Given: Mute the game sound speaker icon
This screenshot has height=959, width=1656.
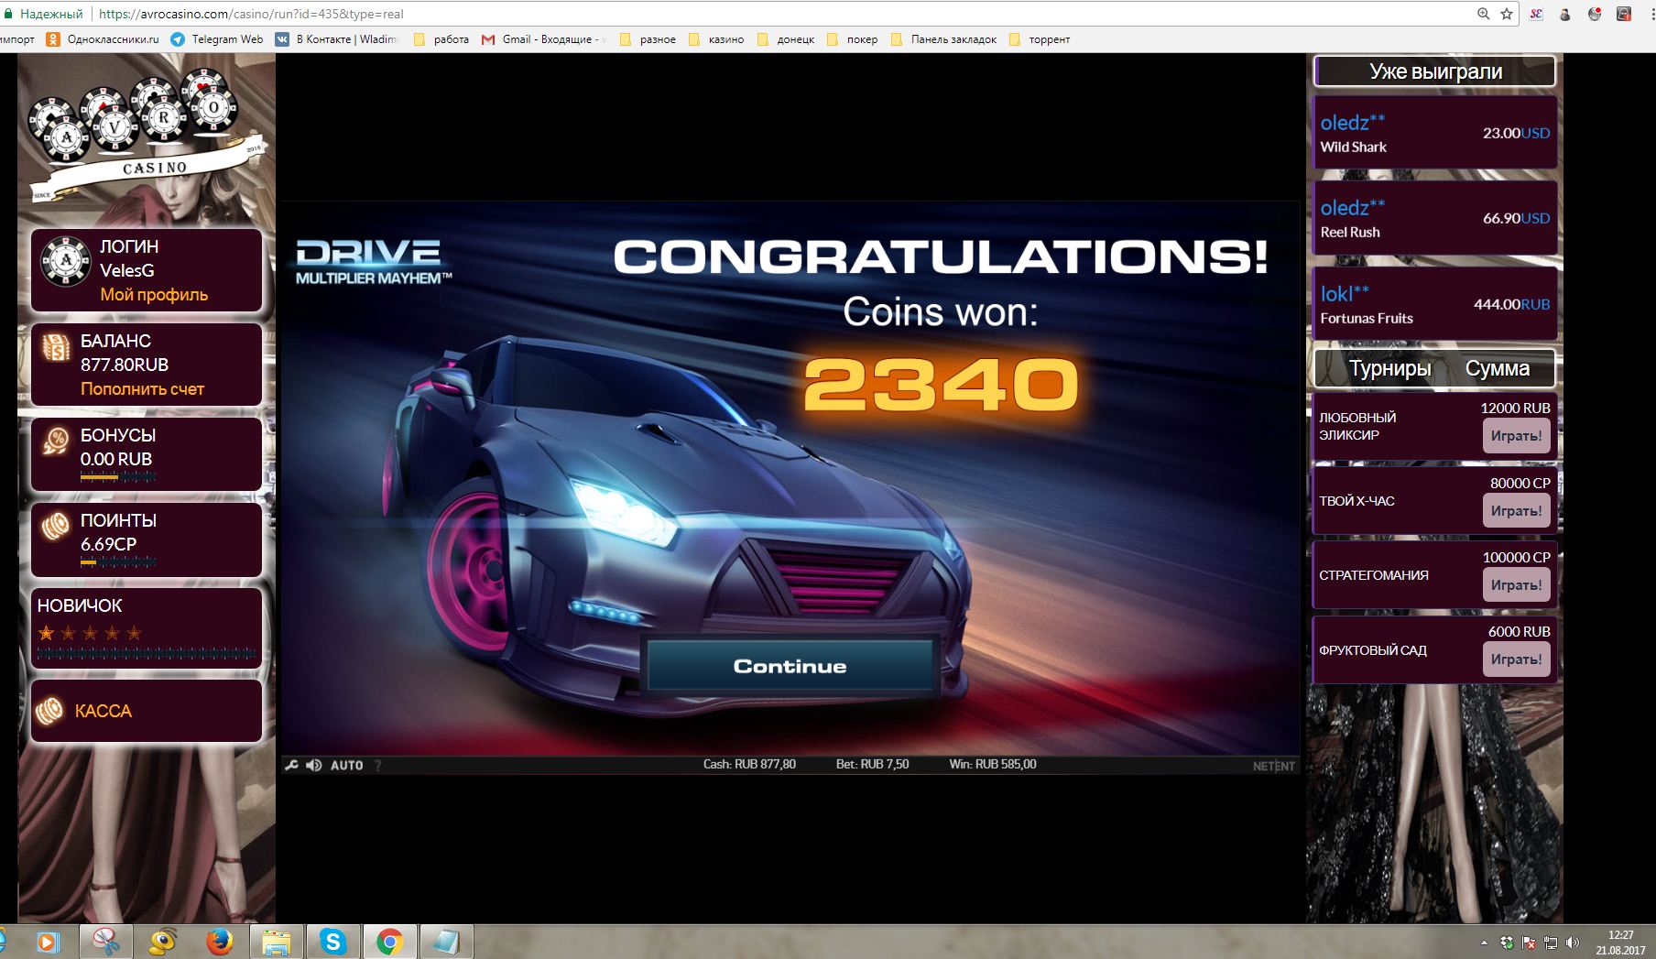Looking at the screenshot, I should pyautogui.click(x=314, y=765).
